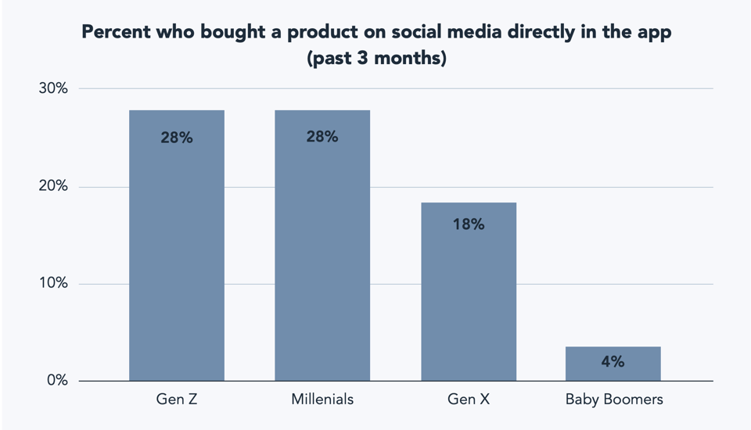The height and width of the screenshot is (430, 751).
Task: Select the 0% y-axis label
Action: click(57, 381)
